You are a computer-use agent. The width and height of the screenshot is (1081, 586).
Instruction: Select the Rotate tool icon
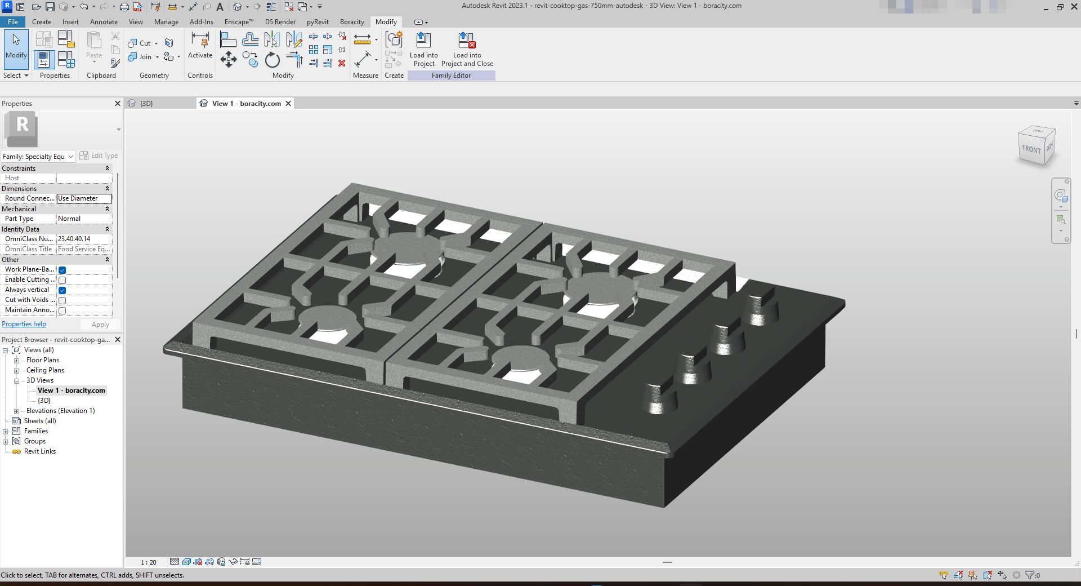point(273,59)
